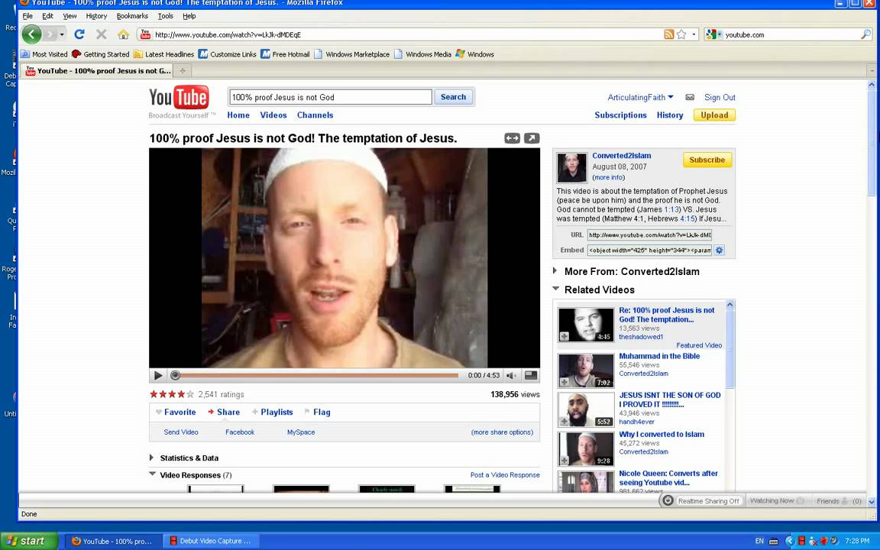The width and height of the screenshot is (880, 550).
Task: Open Debut Video Capture taskbar item
Action: (210, 541)
